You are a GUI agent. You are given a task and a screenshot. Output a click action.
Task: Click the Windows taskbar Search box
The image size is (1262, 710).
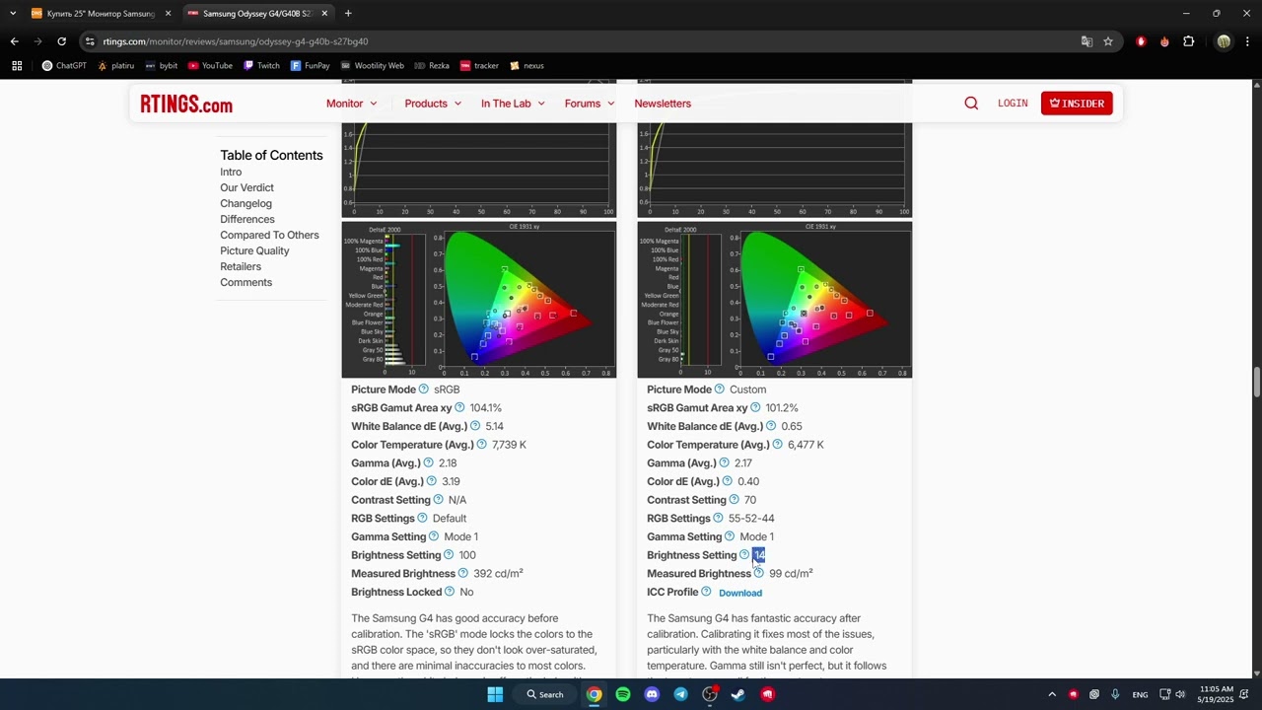[544, 694]
